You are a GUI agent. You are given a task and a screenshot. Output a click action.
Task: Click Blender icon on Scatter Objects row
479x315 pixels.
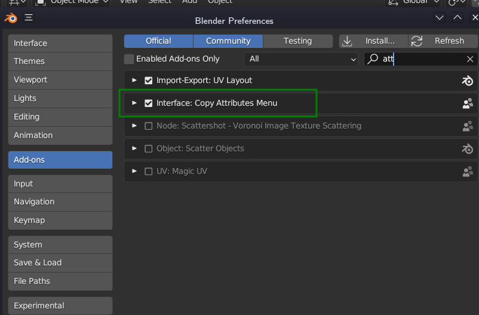click(x=468, y=149)
